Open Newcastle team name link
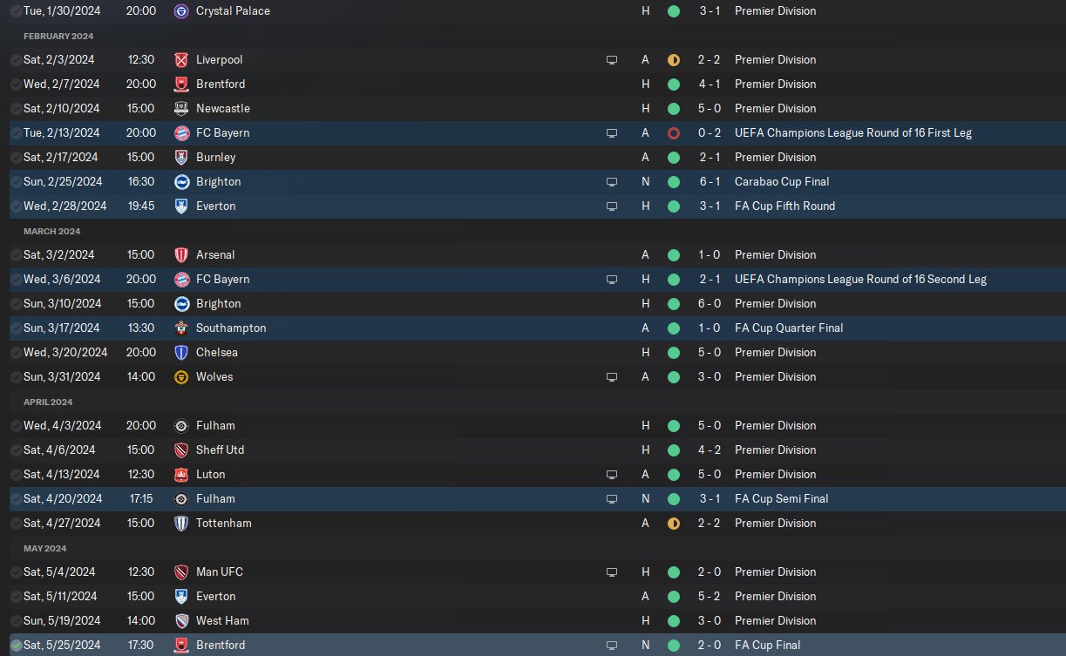Viewport: 1066px width, 656px height. [x=222, y=109]
